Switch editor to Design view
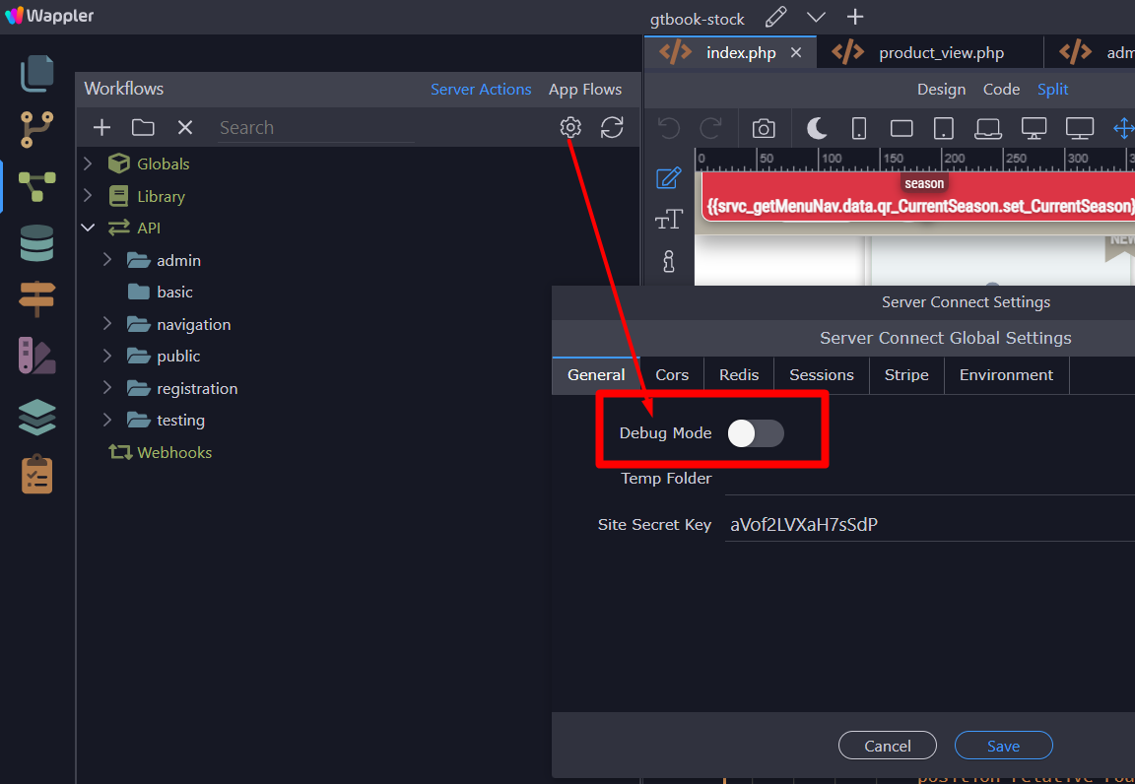The image size is (1135, 784). tap(941, 89)
